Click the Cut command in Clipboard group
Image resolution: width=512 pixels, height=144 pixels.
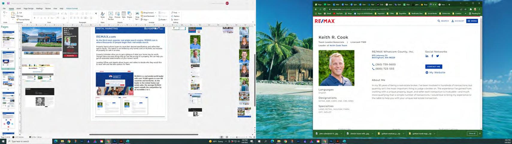[19, 13]
